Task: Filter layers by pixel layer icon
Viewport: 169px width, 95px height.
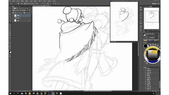Action: pyautogui.click(x=20, y=8)
